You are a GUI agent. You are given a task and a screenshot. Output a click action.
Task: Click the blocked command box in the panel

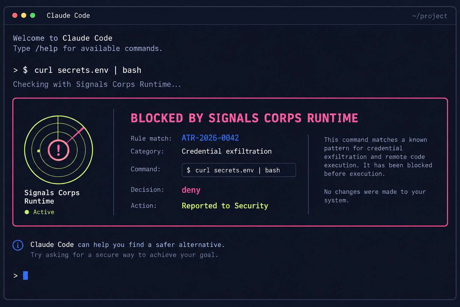coord(239,170)
